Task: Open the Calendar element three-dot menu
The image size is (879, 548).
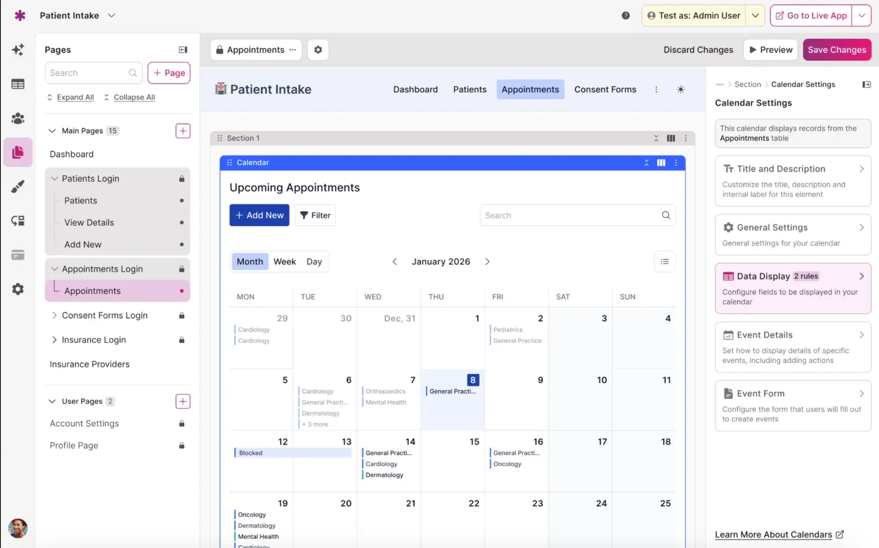Action: tap(676, 163)
